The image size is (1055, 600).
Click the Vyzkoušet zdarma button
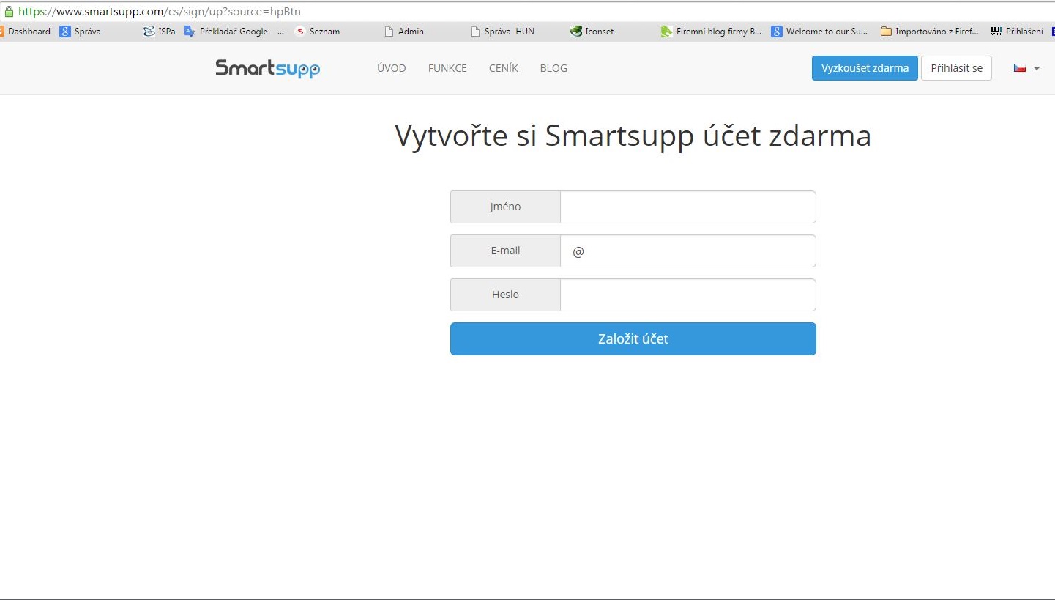[865, 68]
